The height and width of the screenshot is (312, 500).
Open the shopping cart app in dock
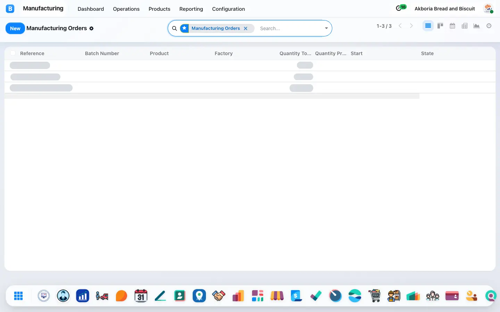(x=374, y=296)
